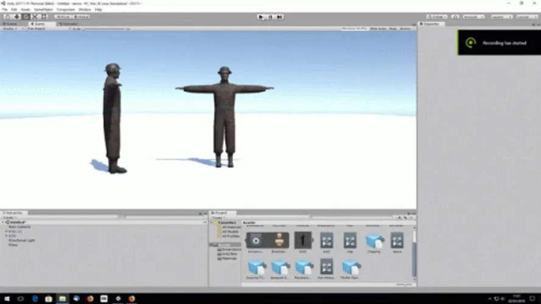Switch to the Scene tab
The width and height of the screenshot is (541, 304).
[11, 24]
